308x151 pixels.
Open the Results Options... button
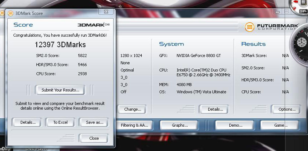click(287, 110)
